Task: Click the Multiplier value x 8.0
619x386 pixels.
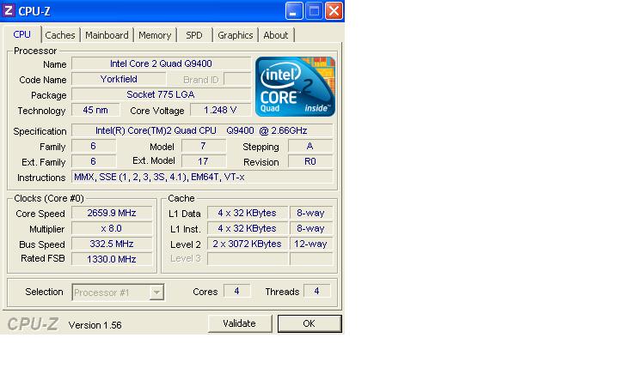Action: [112, 228]
